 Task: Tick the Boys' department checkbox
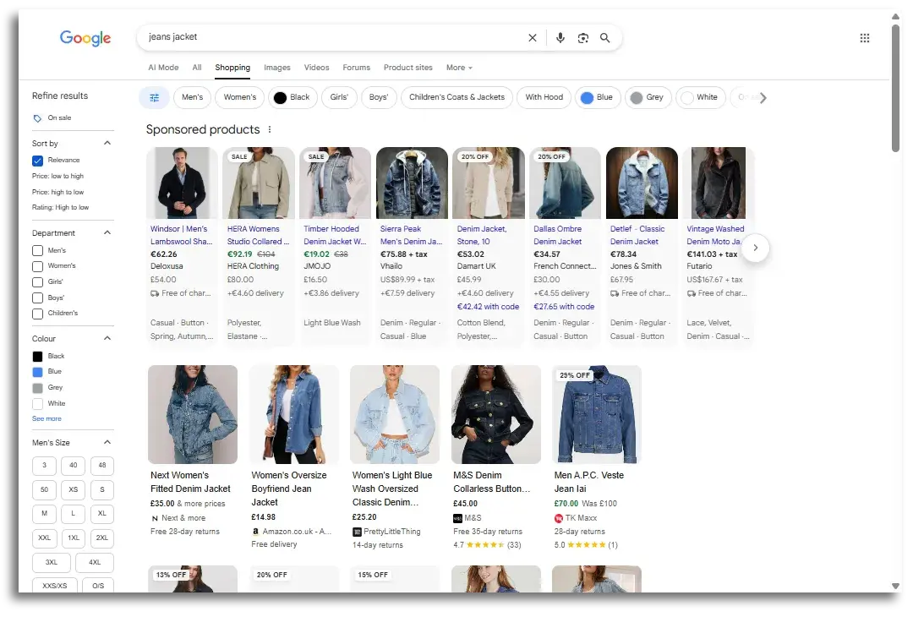click(x=37, y=298)
